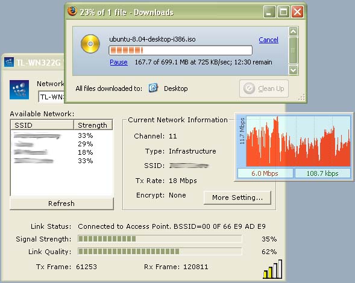The image size is (355, 283).
Task: Click the Tx Frame count 61253
Action: [86, 267]
